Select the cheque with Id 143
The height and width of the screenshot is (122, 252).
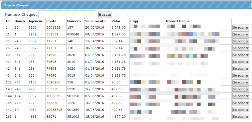241,89
